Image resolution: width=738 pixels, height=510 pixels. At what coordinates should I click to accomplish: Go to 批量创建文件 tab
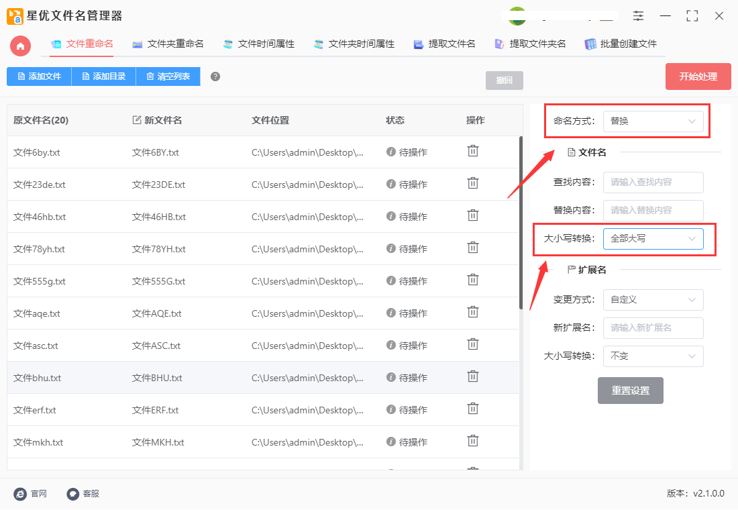point(621,44)
